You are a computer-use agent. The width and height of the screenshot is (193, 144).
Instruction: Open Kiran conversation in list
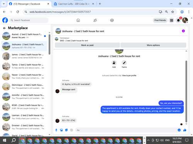tap(24, 107)
